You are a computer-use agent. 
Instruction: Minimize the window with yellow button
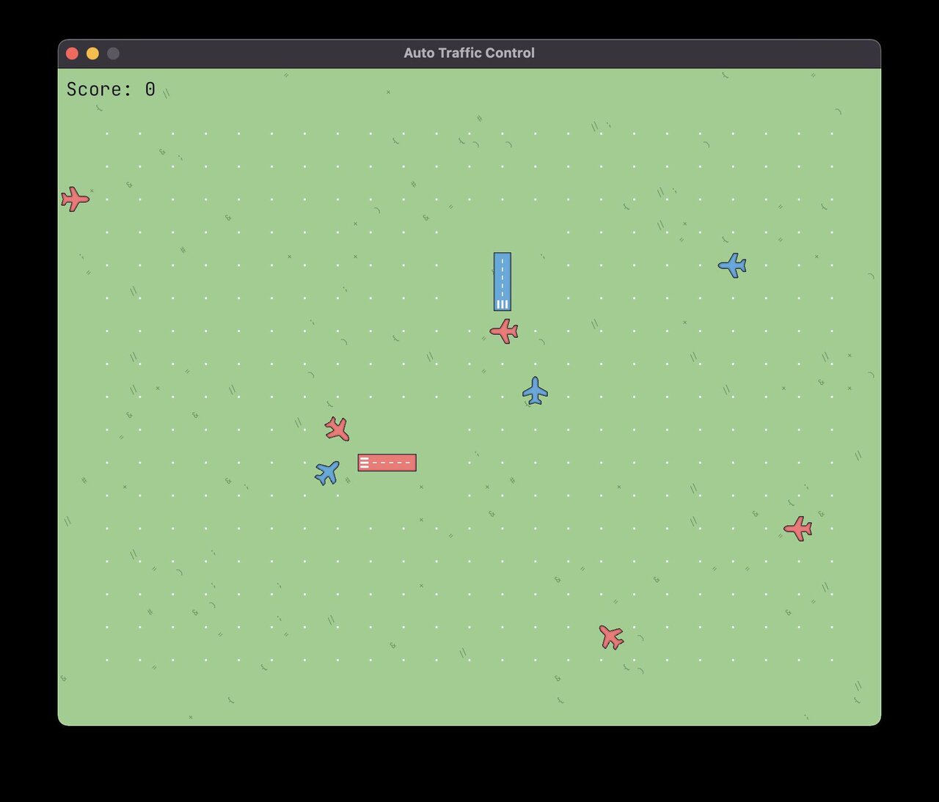tap(92, 54)
